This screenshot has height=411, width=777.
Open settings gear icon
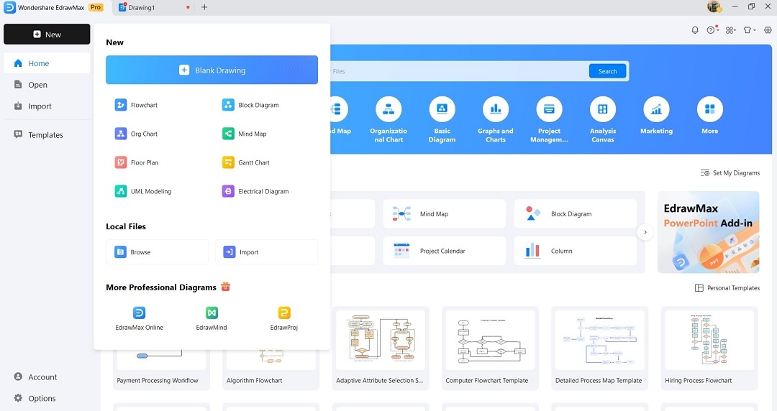[768, 30]
